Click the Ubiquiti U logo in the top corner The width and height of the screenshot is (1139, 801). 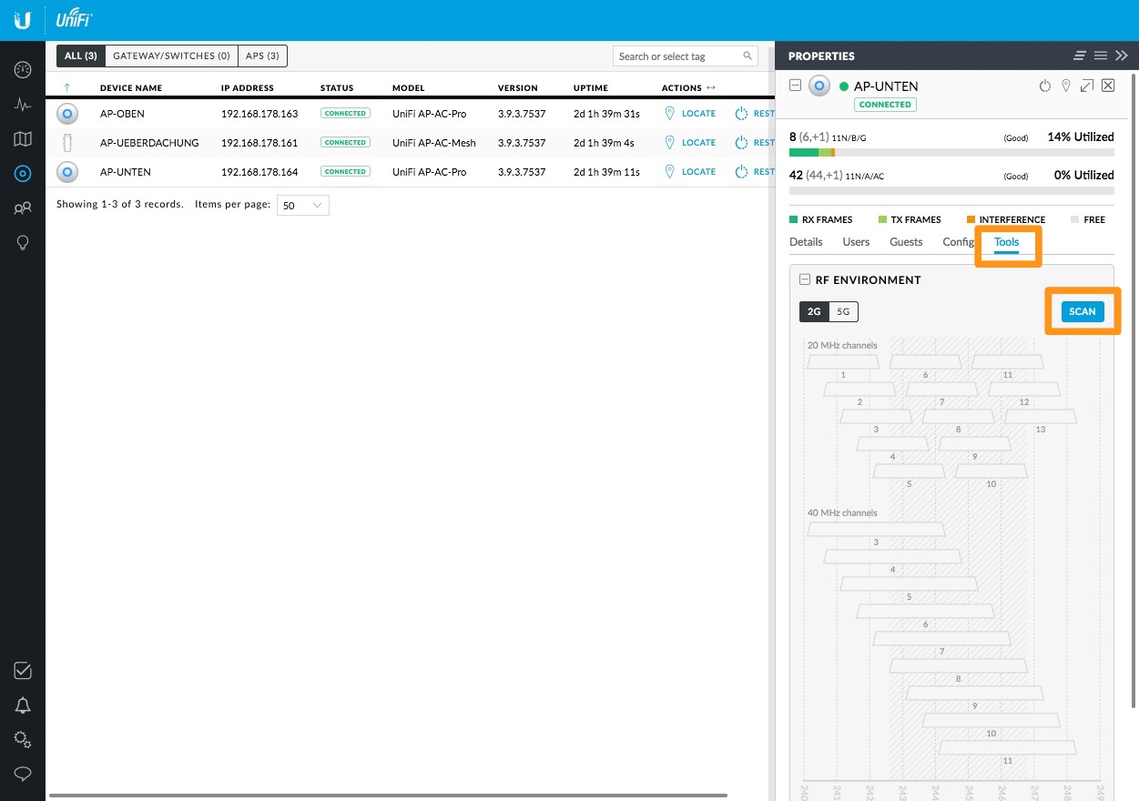[23, 20]
